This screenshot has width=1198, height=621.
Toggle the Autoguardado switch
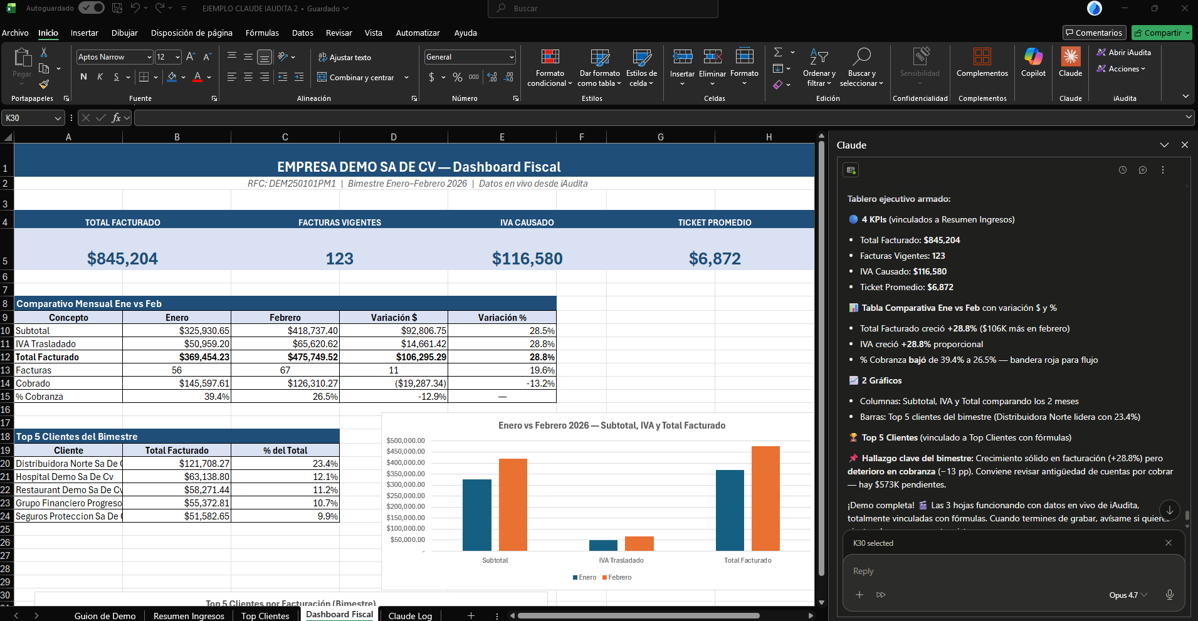[92, 8]
